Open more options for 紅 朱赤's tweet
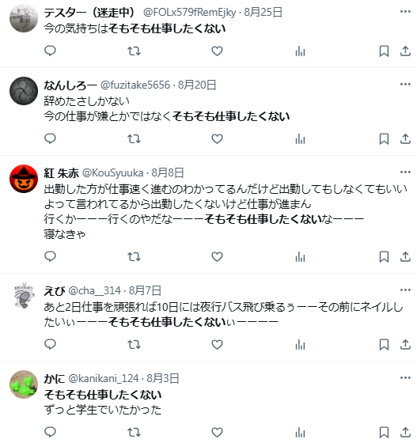Screen dimensions: 417x443 coord(405,172)
